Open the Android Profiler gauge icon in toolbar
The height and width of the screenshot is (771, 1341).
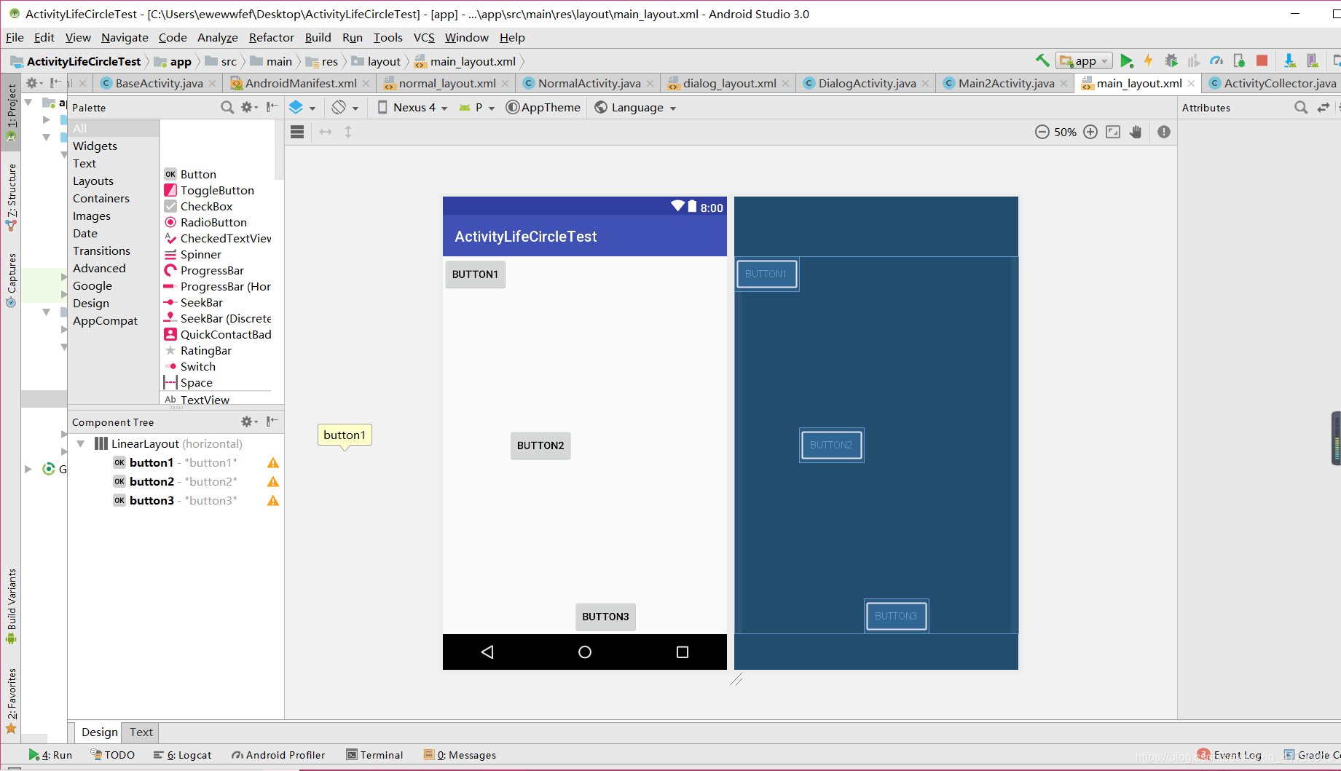point(1216,61)
